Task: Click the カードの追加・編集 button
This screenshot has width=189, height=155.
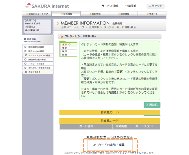Action: click(x=110, y=145)
